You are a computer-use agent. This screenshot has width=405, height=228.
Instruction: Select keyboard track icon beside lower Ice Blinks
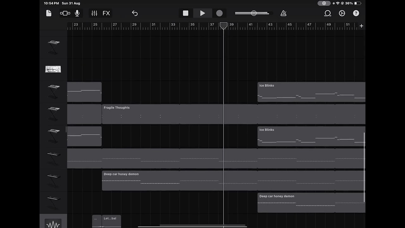coord(53,136)
